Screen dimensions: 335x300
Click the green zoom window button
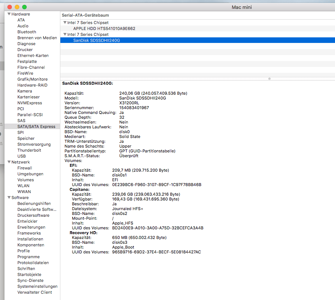point(24,7)
